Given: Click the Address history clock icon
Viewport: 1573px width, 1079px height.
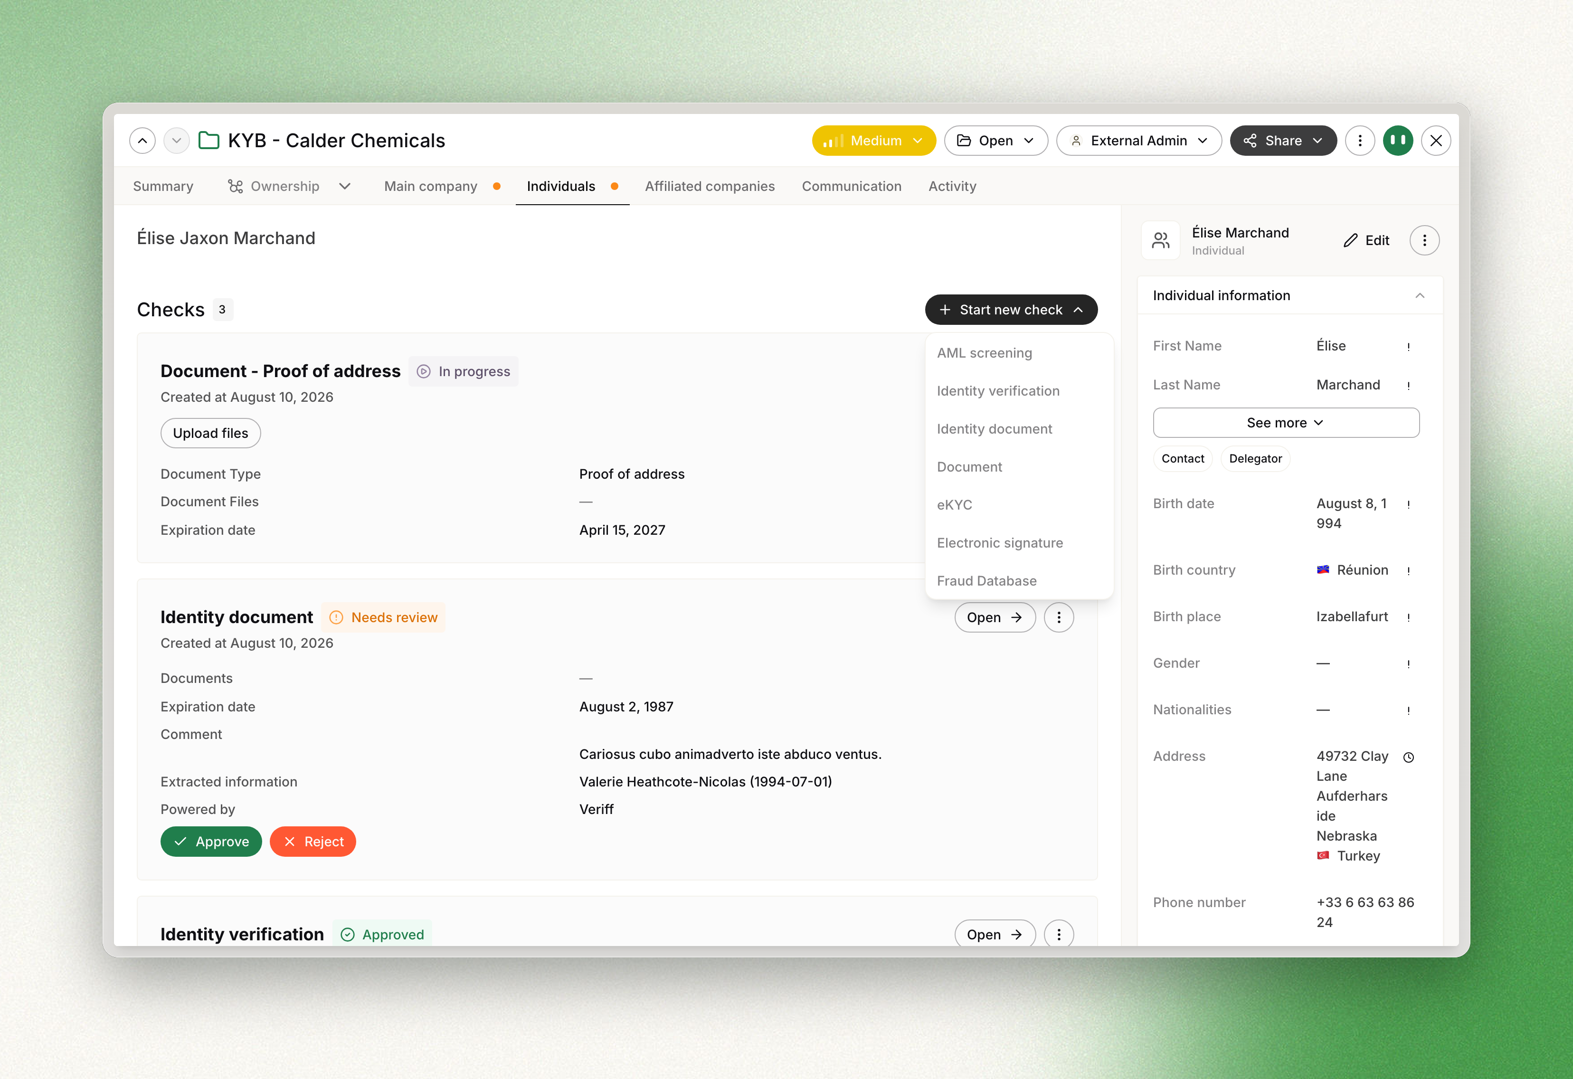Looking at the screenshot, I should coord(1409,757).
